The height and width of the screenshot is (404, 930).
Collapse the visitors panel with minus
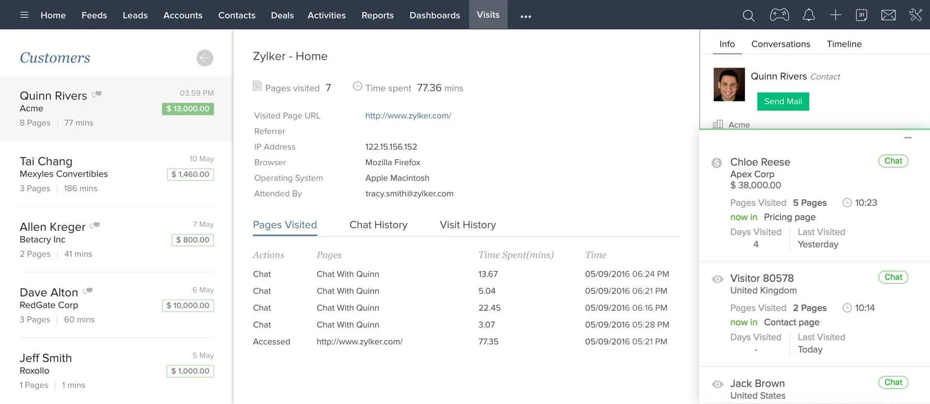tap(908, 138)
